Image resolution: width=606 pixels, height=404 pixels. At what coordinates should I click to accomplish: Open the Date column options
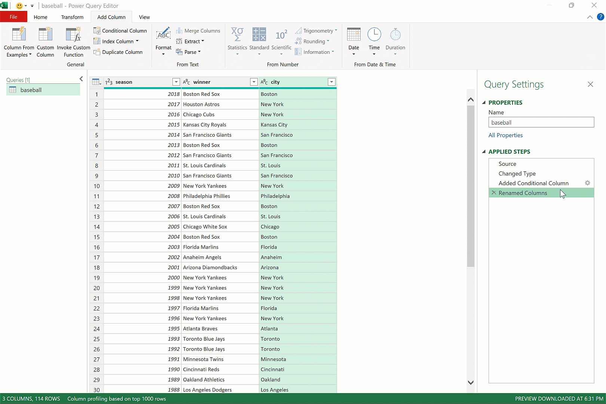(x=353, y=41)
